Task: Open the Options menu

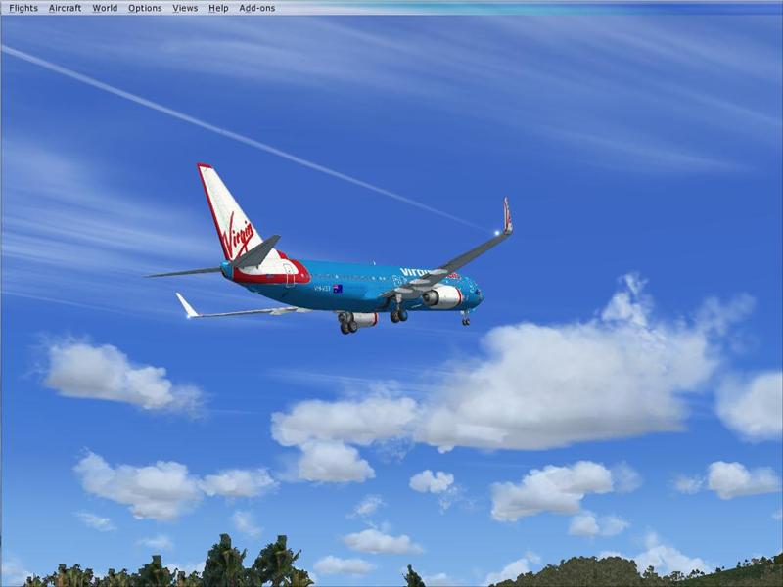Action: 145,8
